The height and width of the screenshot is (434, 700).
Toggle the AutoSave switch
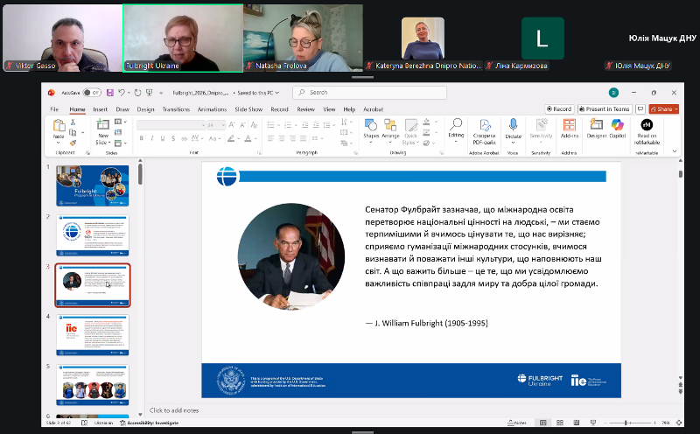tap(92, 92)
